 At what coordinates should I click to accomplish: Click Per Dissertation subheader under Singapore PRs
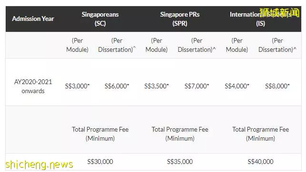coord(197,45)
